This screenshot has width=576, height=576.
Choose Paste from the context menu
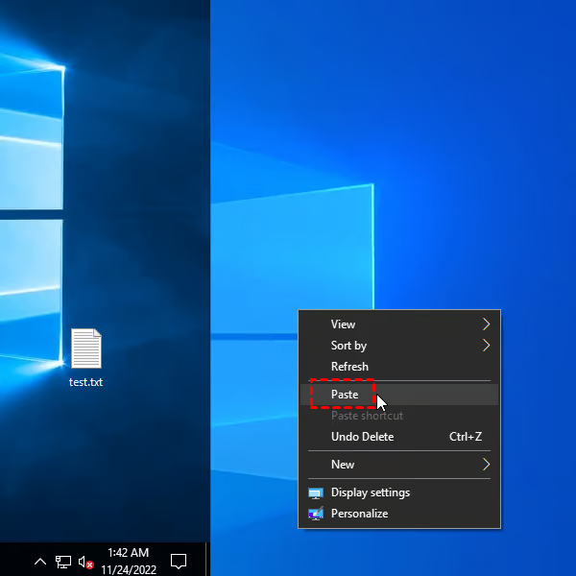[x=345, y=395]
